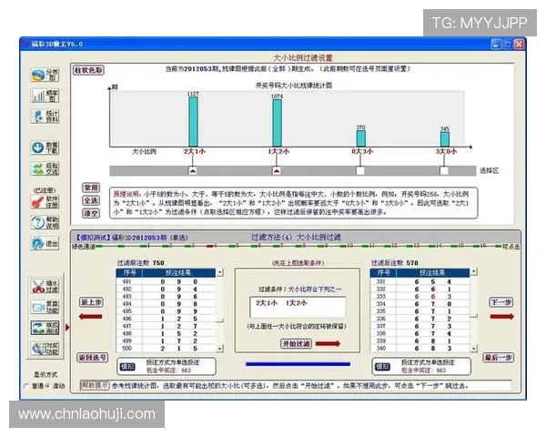Image resolution: width=546 pixels, height=437 pixels.
Task: Open the 帮助说明 question mark icon
Action: [x=45, y=222]
